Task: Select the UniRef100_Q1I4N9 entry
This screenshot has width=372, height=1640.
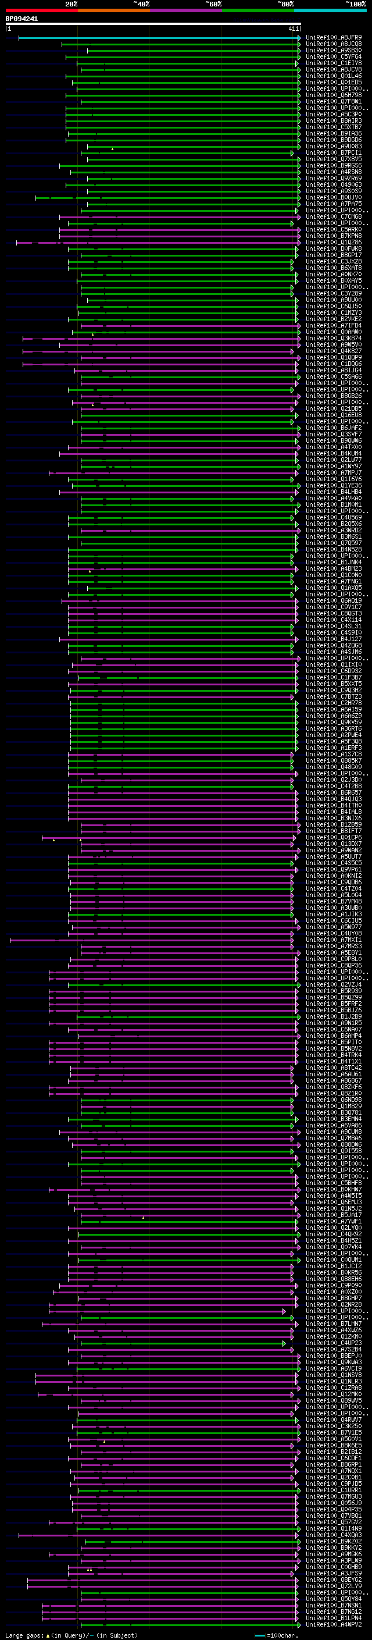Action: 334,1528
